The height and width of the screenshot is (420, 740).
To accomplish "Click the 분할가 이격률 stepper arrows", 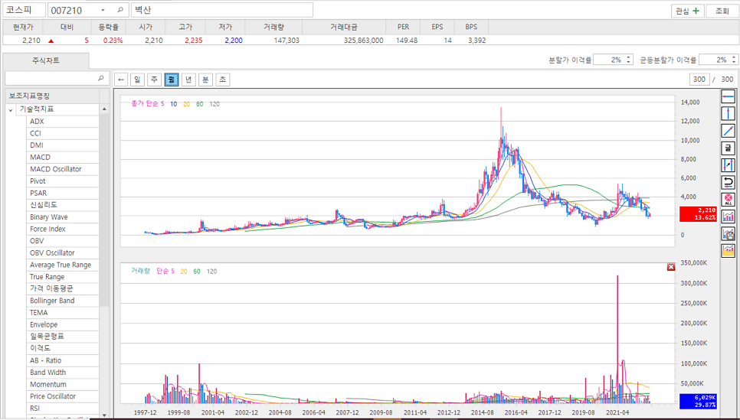I will click(x=628, y=60).
